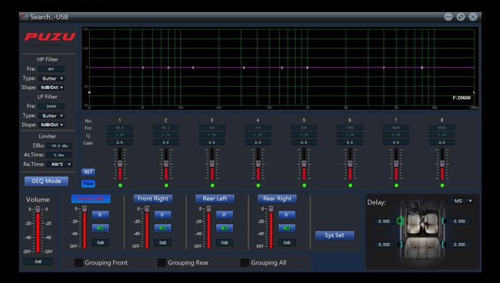Select the front left speaker in car diagram
500x283 pixels.
[x=400, y=221]
